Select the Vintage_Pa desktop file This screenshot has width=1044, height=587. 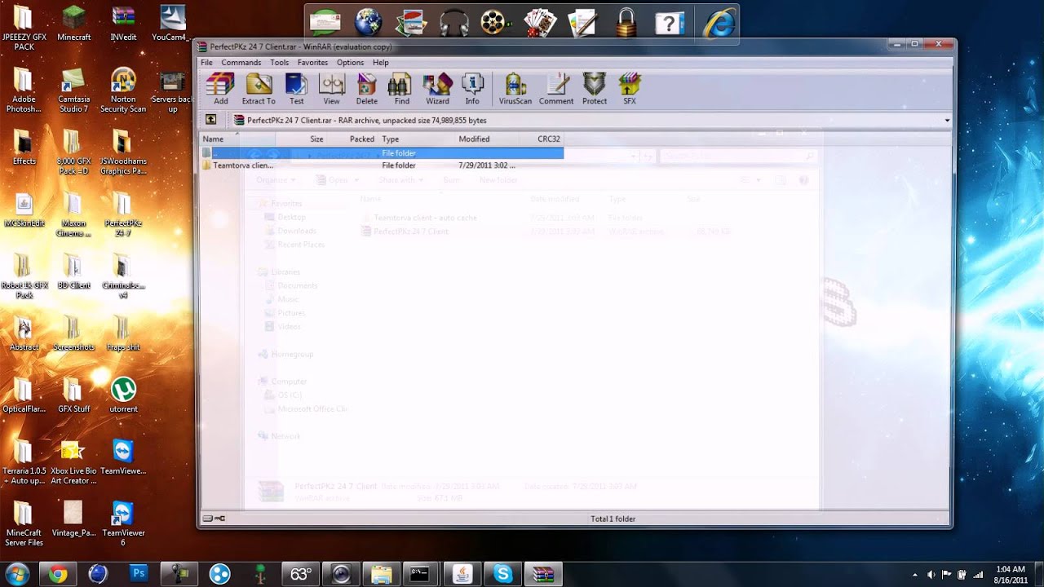click(x=74, y=519)
